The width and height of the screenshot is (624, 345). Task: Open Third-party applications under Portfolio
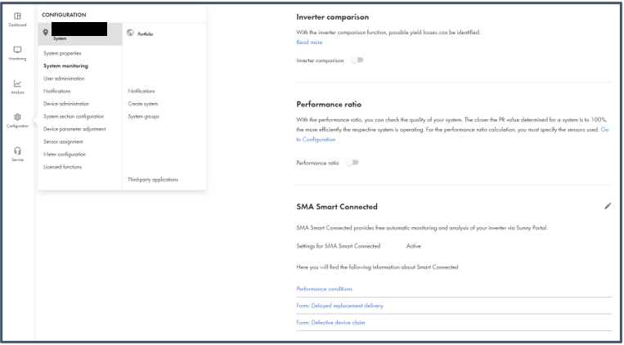tap(152, 179)
